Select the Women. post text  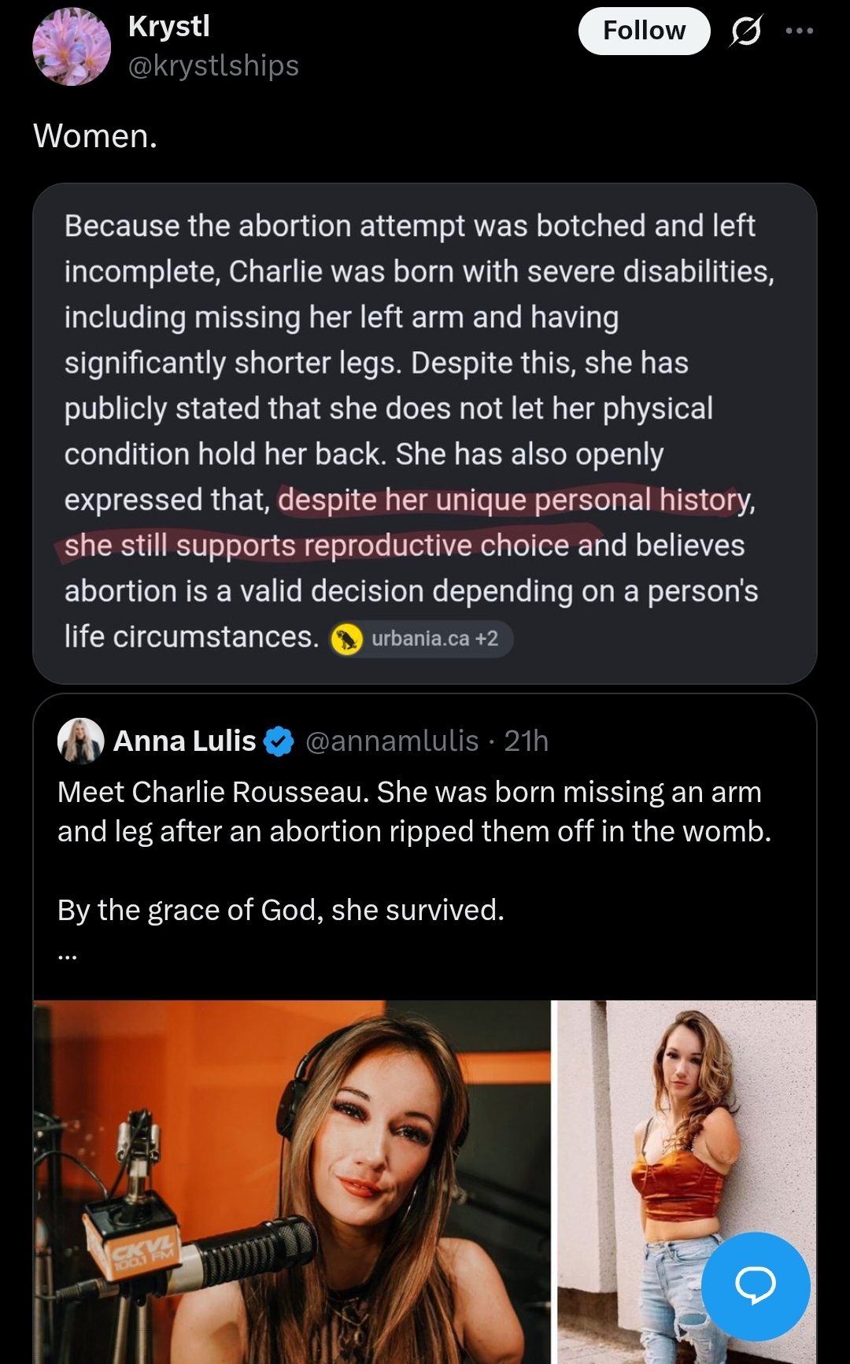pos(95,135)
